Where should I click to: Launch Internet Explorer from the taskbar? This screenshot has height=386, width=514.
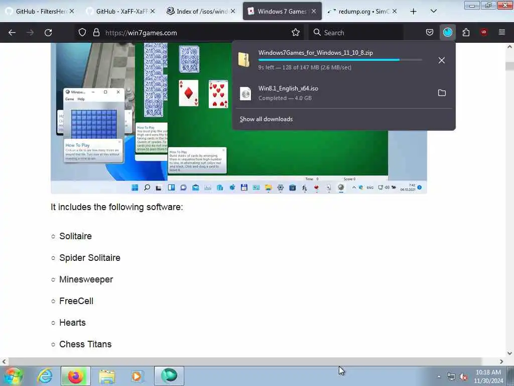pyautogui.click(x=45, y=376)
